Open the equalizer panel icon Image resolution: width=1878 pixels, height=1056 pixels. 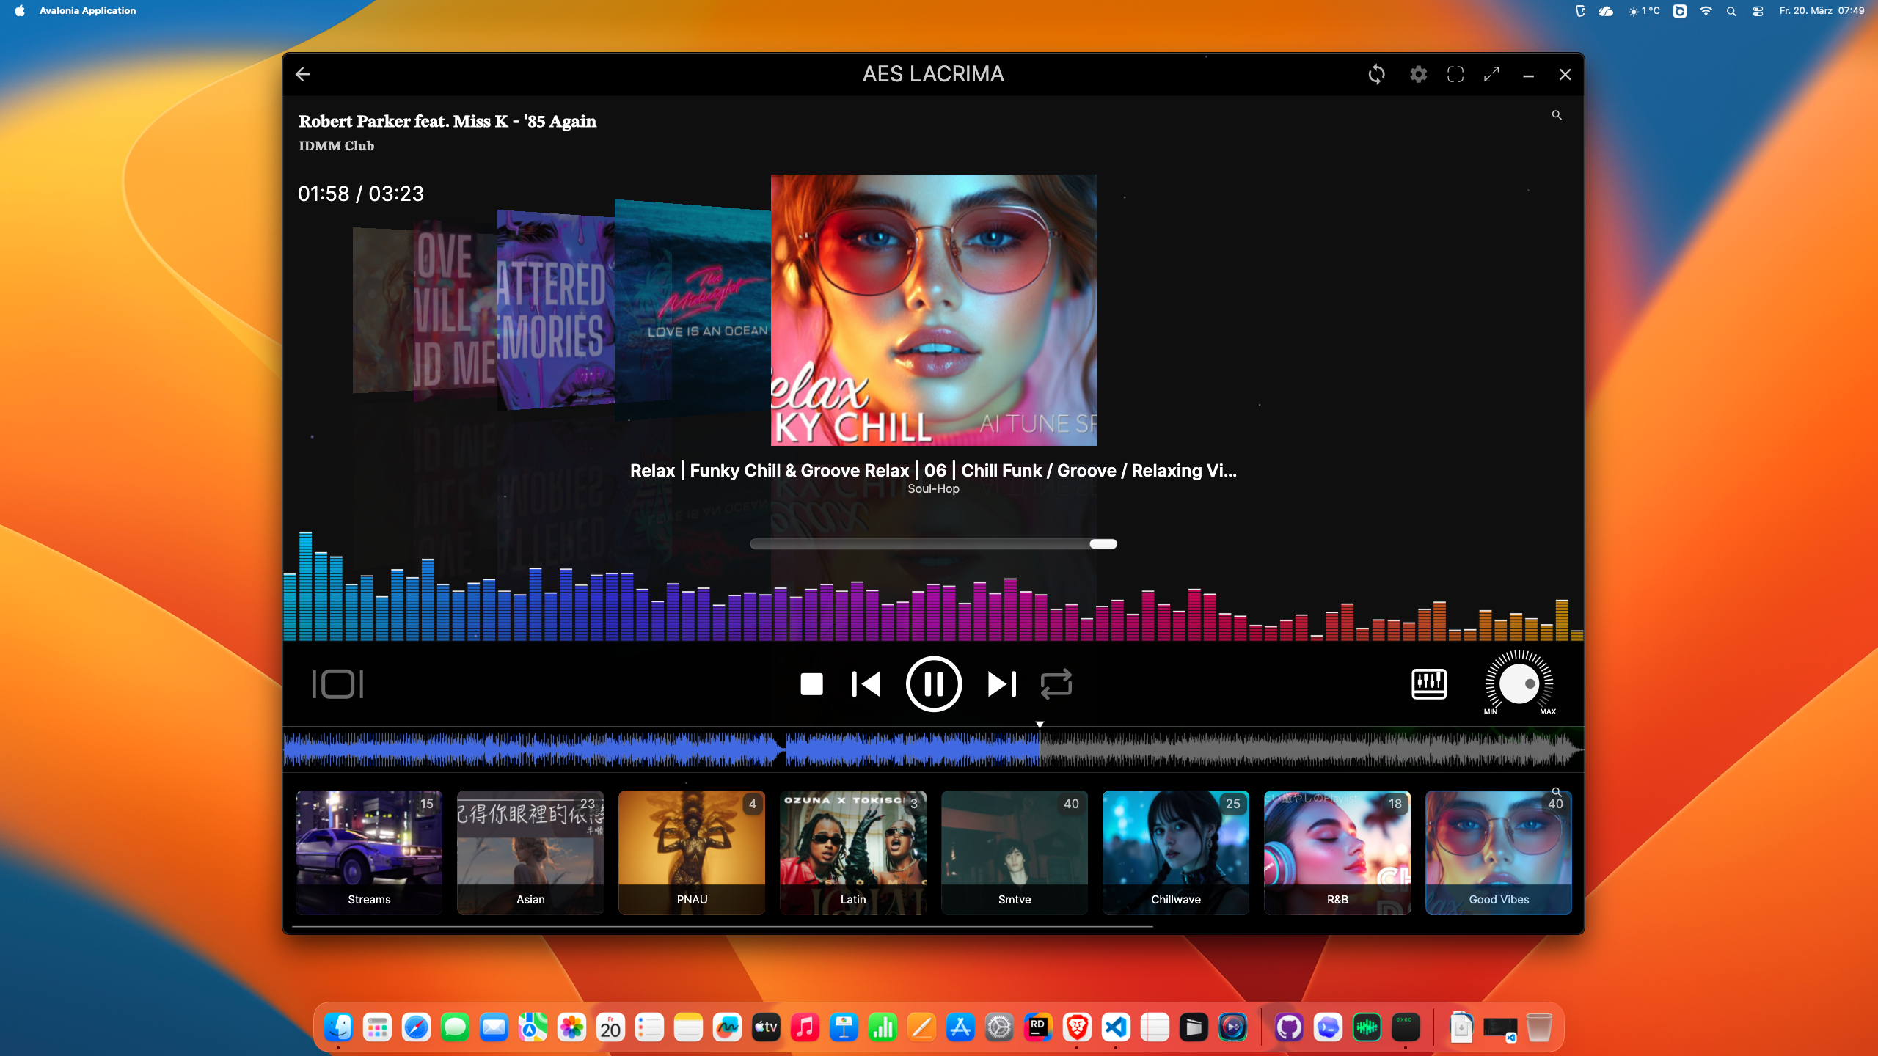[x=1429, y=684]
